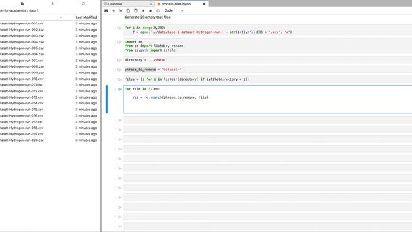Select file Hydrogen-run-008.csv

point(21,66)
